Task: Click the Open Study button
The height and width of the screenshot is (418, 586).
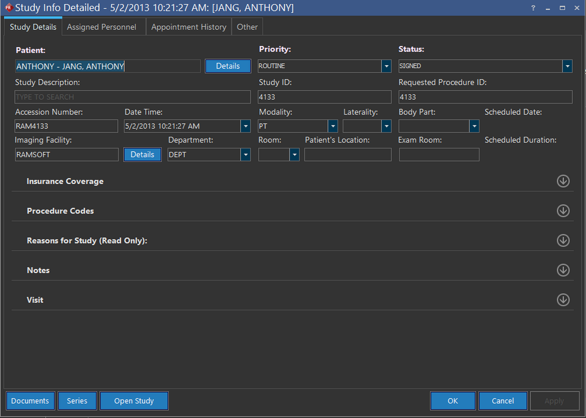Action: click(134, 401)
